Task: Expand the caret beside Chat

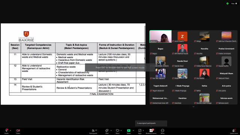Action: [x=111, y=130]
